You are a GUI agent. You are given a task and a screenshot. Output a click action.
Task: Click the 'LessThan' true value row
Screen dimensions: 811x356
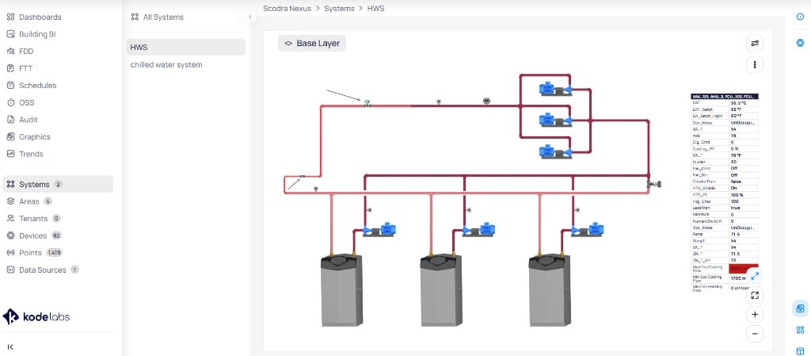point(725,208)
